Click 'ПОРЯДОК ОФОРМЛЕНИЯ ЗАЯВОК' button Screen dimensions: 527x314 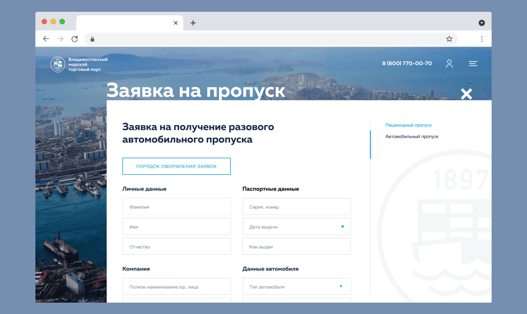(177, 166)
